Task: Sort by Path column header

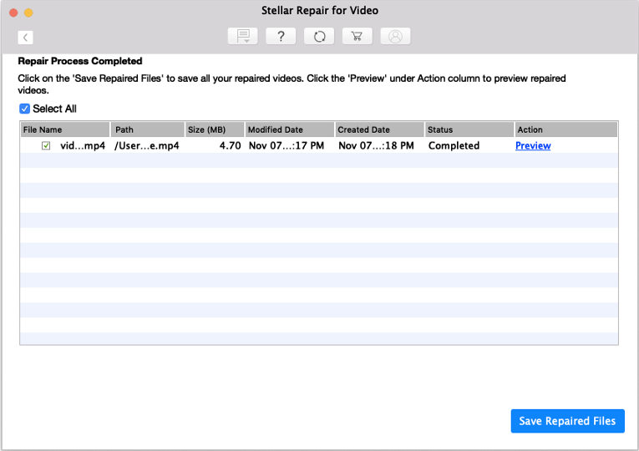Action: pos(148,129)
